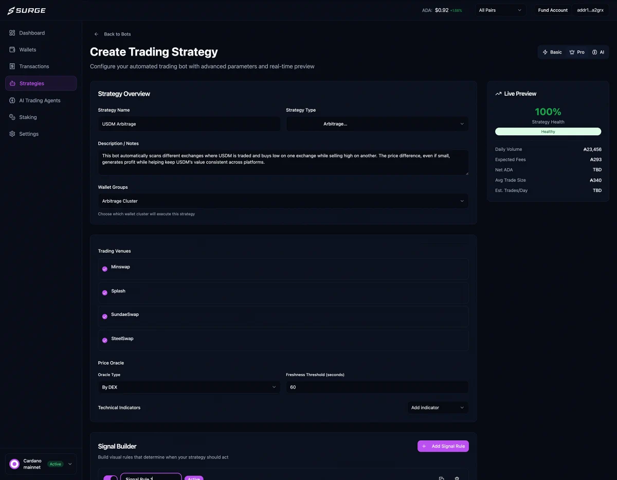Image resolution: width=617 pixels, height=480 pixels.
Task: Click the Expected Fees value ₳293
Action: [x=596, y=159]
